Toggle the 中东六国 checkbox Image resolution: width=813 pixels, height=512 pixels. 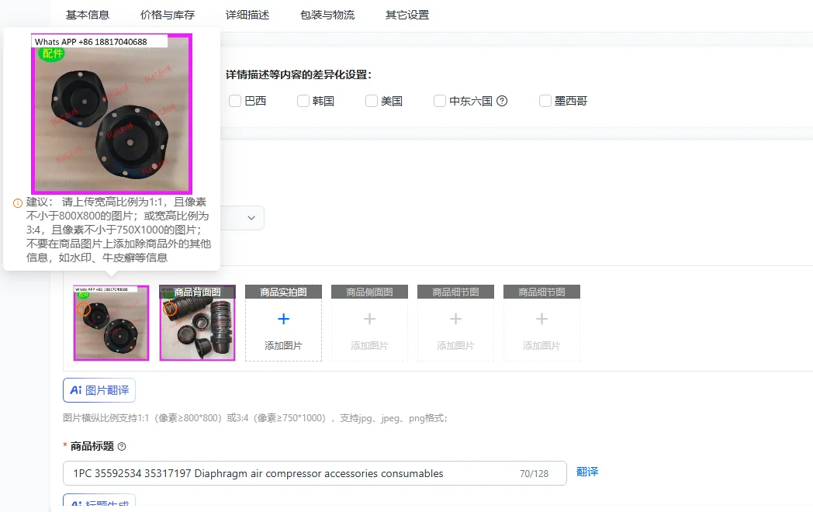pos(440,101)
